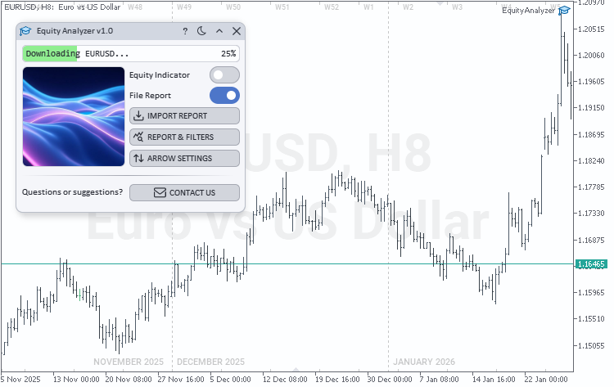The image size is (614, 387).
Task: Click the '5 Dec 00:00' time axis label
Action: pyautogui.click(x=230, y=379)
